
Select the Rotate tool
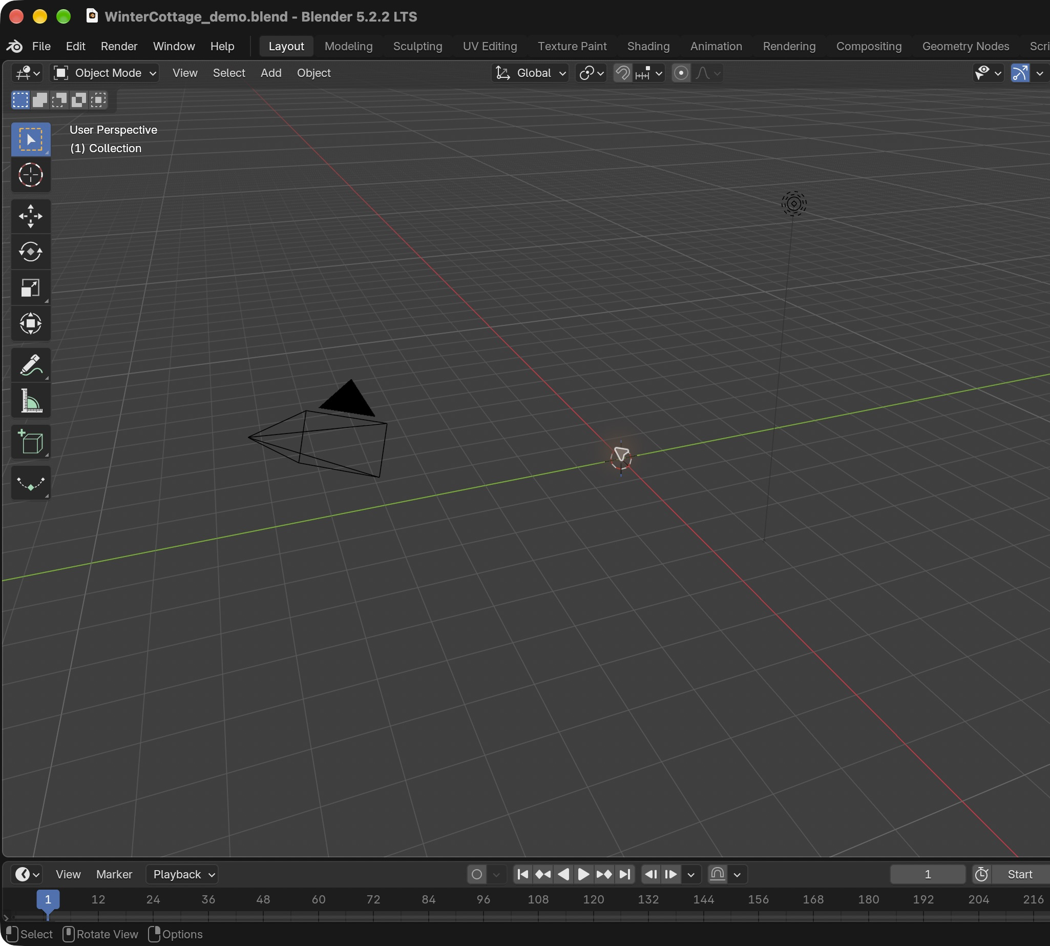31,252
